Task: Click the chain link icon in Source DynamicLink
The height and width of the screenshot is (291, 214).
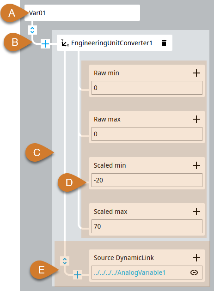Action: [194, 273]
